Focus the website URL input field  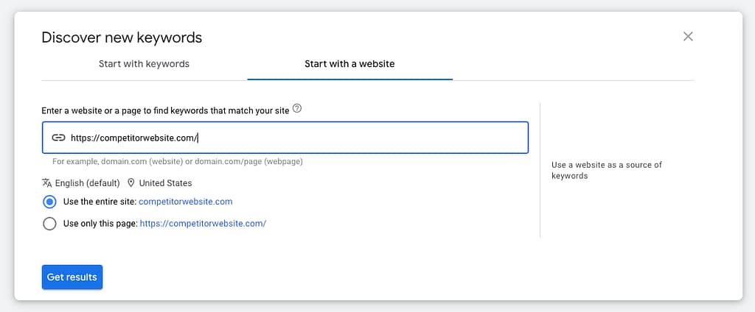pyautogui.click(x=295, y=138)
